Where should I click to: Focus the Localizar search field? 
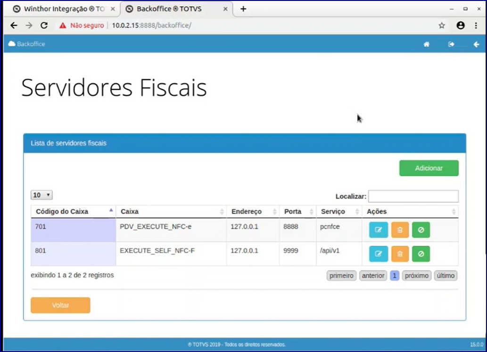click(413, 196)
